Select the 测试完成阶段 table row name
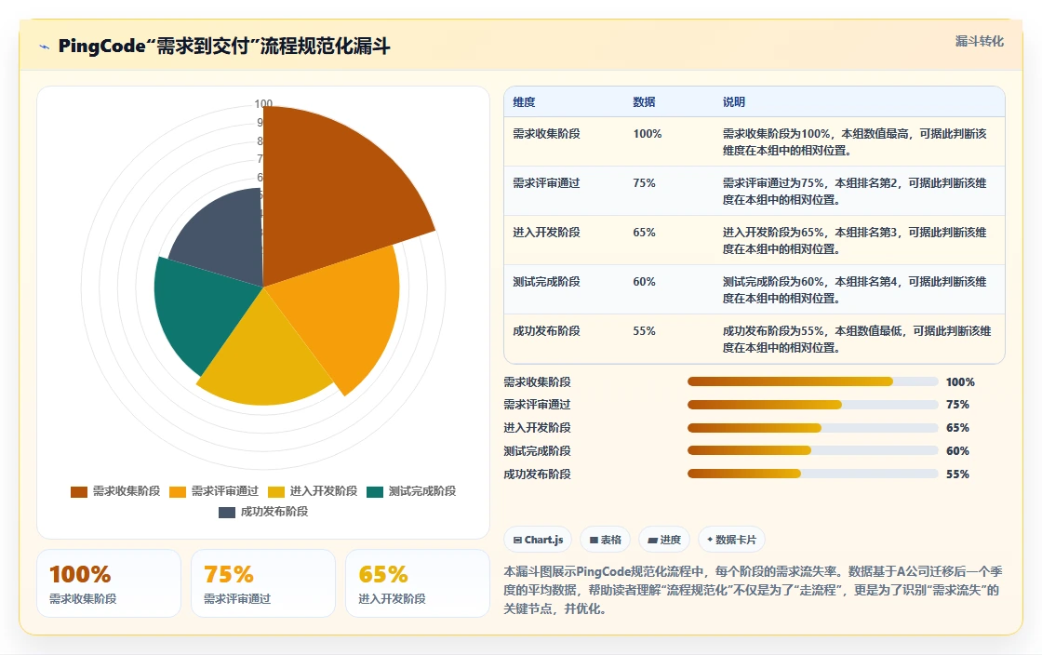 tap(546, 282)
